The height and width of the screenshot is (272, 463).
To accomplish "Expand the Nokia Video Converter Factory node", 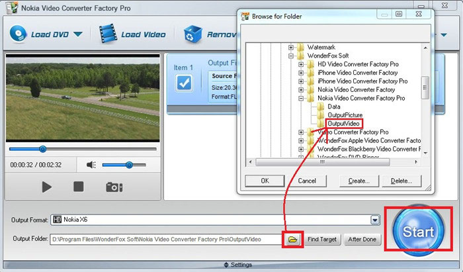I will point(301,90).
